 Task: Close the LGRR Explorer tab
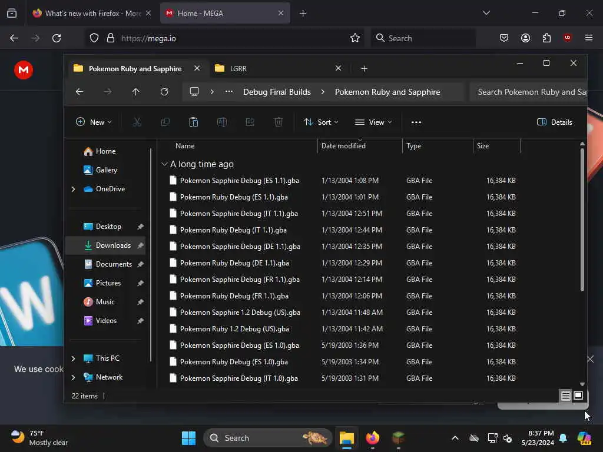point(338,68)
